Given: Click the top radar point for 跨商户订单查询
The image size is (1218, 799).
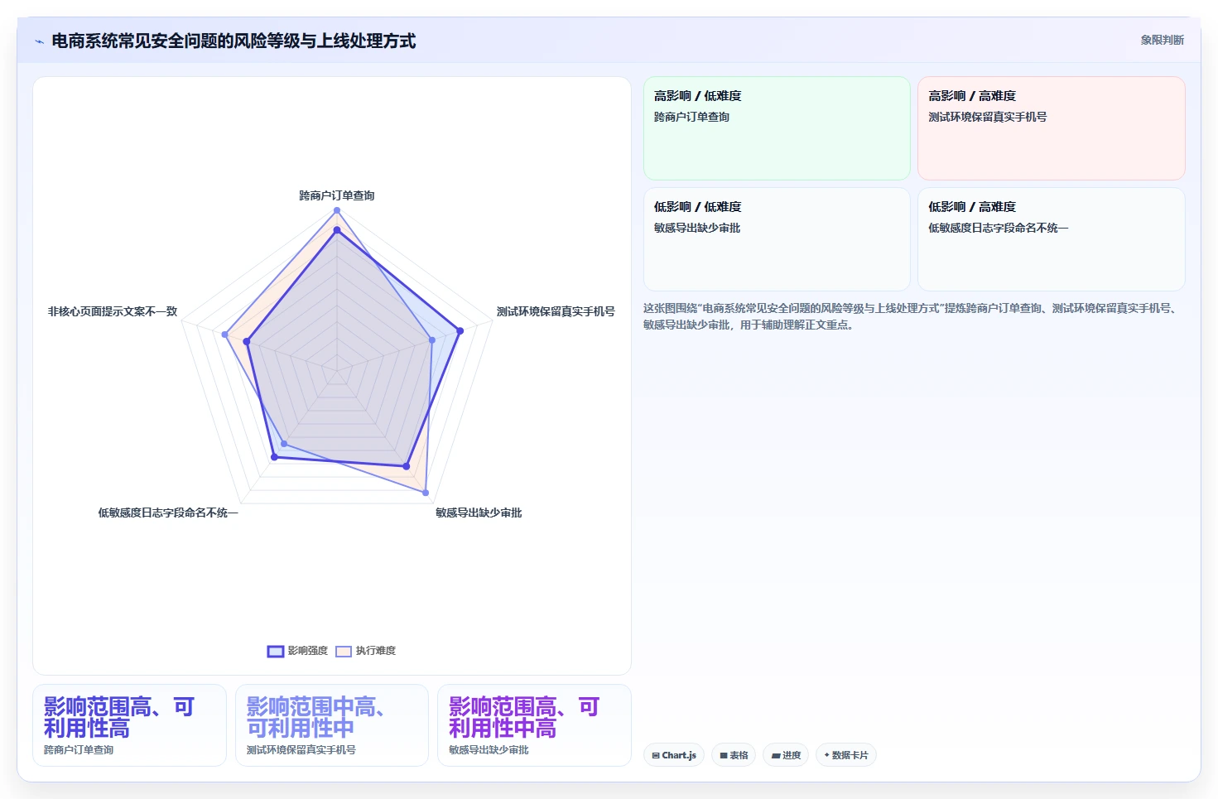Looking at the screenshot, I should (337, 210).
